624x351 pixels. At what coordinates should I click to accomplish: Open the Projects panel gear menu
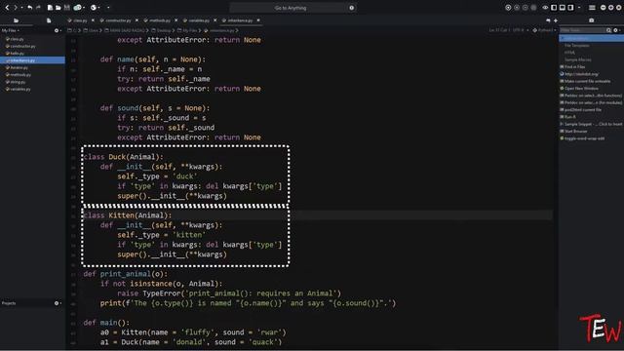[57, 303]
